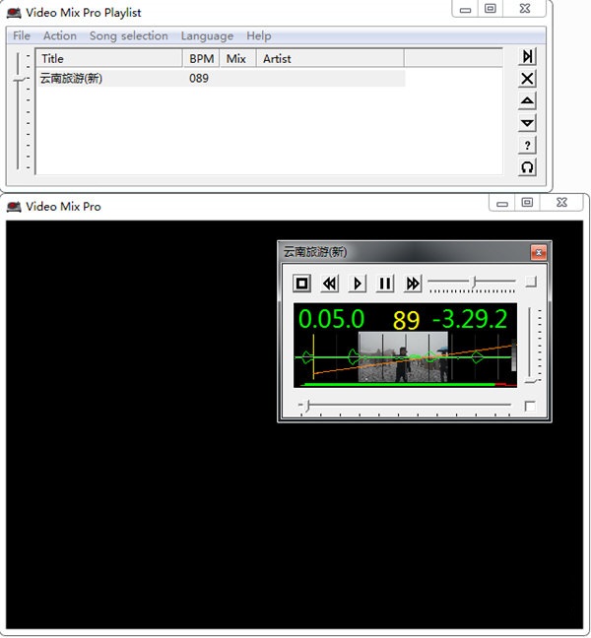591x638 pixels.
Task: Adjust the pitch slider beside the transport buttons
Action: [x=474, y=282]
